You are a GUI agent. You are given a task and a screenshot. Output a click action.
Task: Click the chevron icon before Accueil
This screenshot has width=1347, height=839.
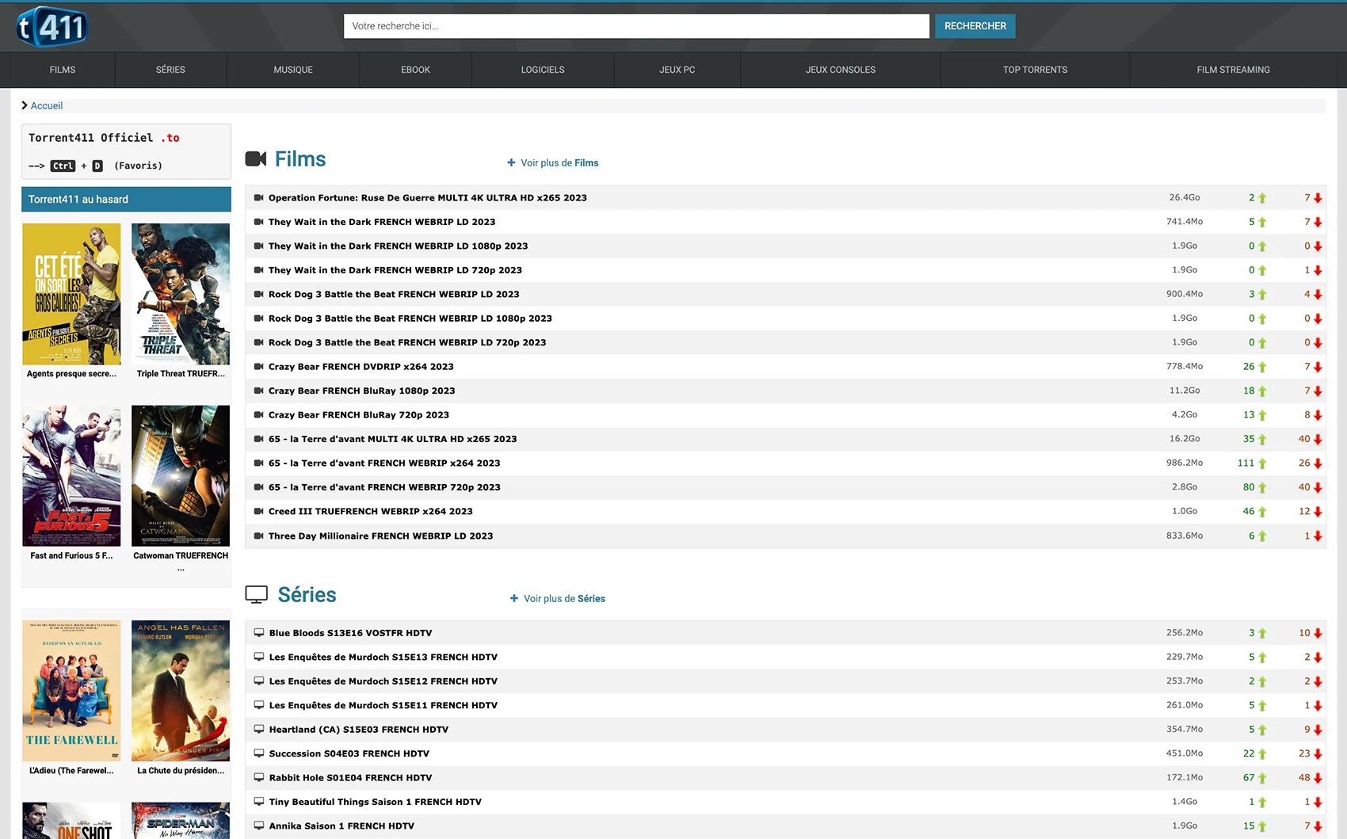(25, 105)
